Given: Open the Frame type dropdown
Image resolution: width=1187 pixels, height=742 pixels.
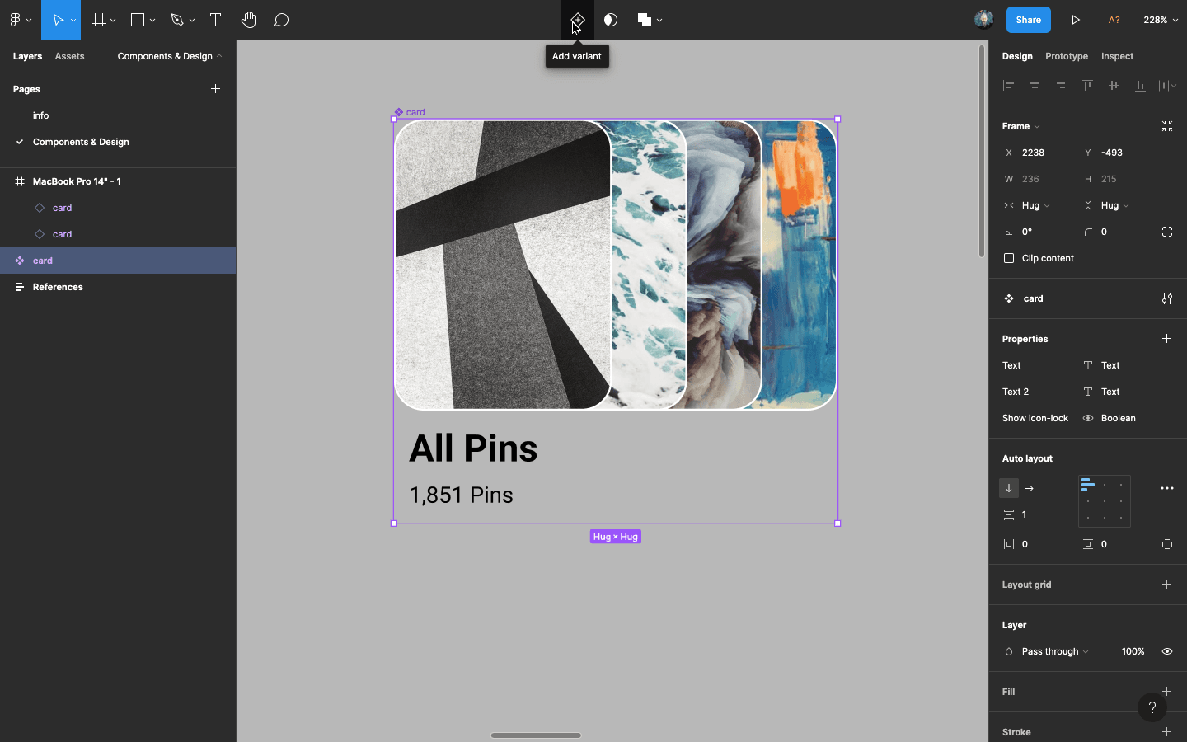Looking at the screenshot, I should pos(1020,126).
